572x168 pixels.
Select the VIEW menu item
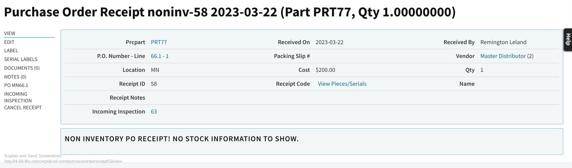10,33
